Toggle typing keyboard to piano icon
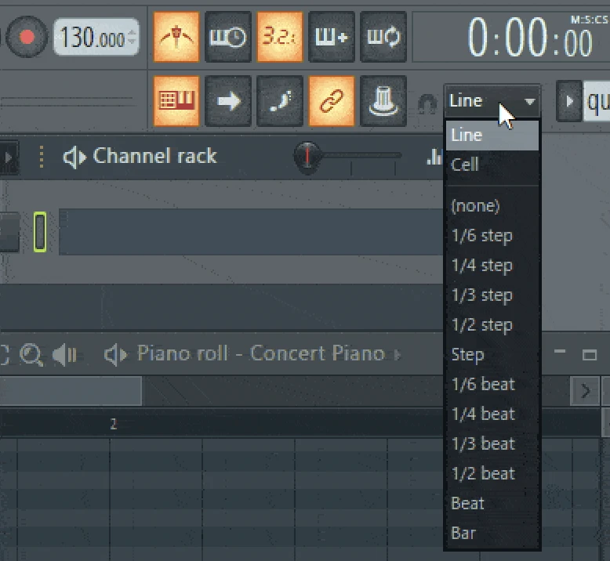Image resolution: width=610 pixels, height=561 pixels. tap(176, 101)
